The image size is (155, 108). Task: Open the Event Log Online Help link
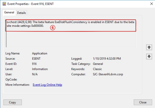[x=48, y=85]
